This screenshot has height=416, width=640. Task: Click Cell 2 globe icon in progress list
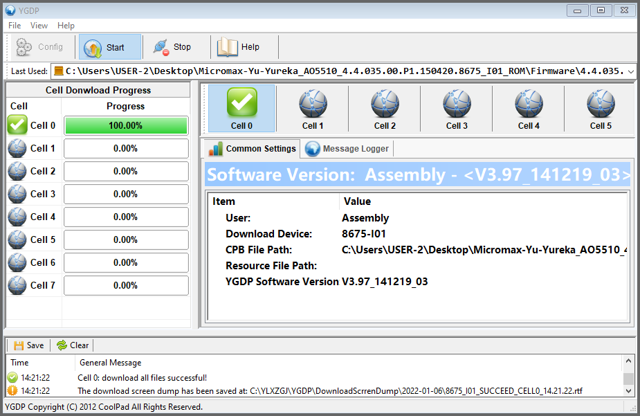(x=17, y=171)
